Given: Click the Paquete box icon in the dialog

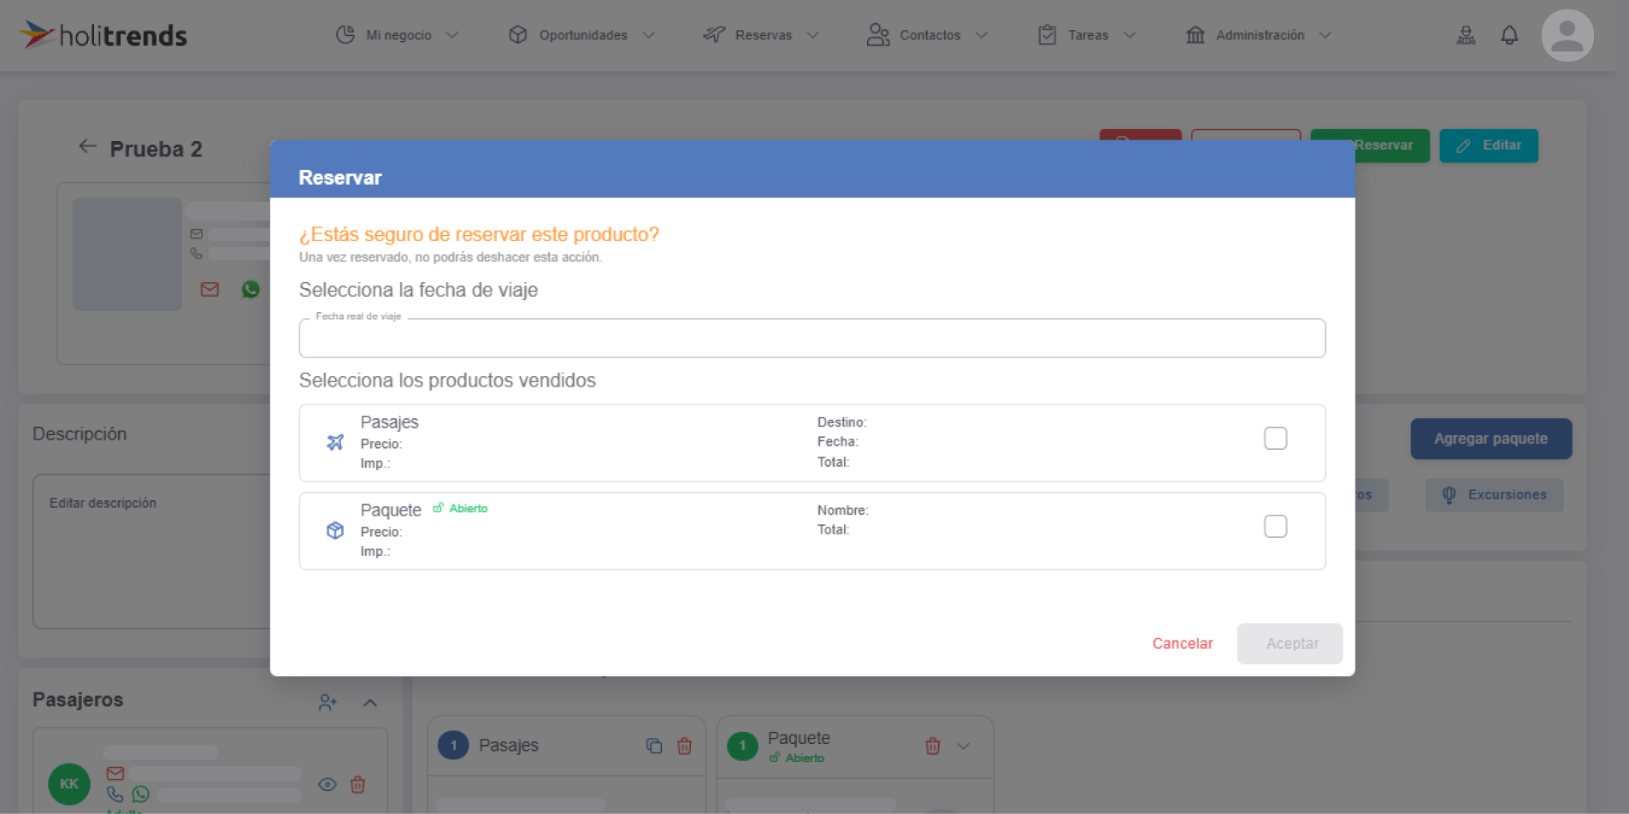Looking at the screenshot, I should click(335, 530).
